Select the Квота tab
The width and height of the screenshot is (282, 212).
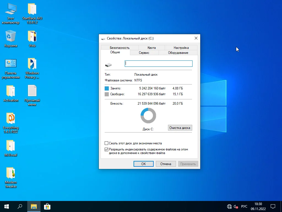click(x=151, y=47)
